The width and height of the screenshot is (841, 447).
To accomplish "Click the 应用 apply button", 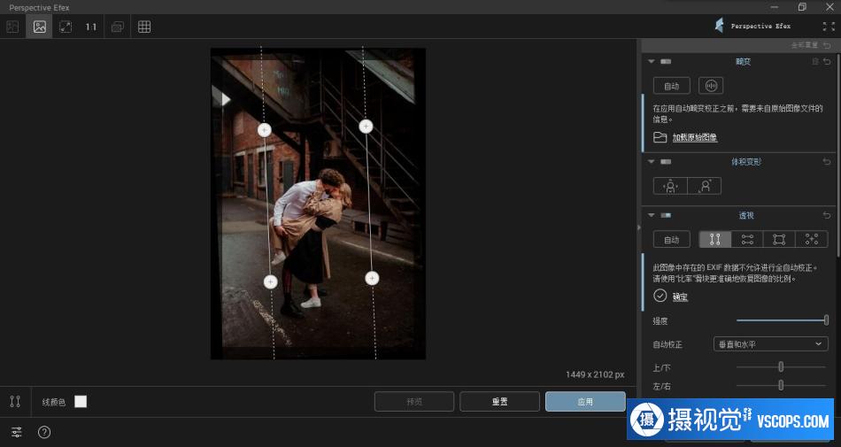I will point(585,402).
